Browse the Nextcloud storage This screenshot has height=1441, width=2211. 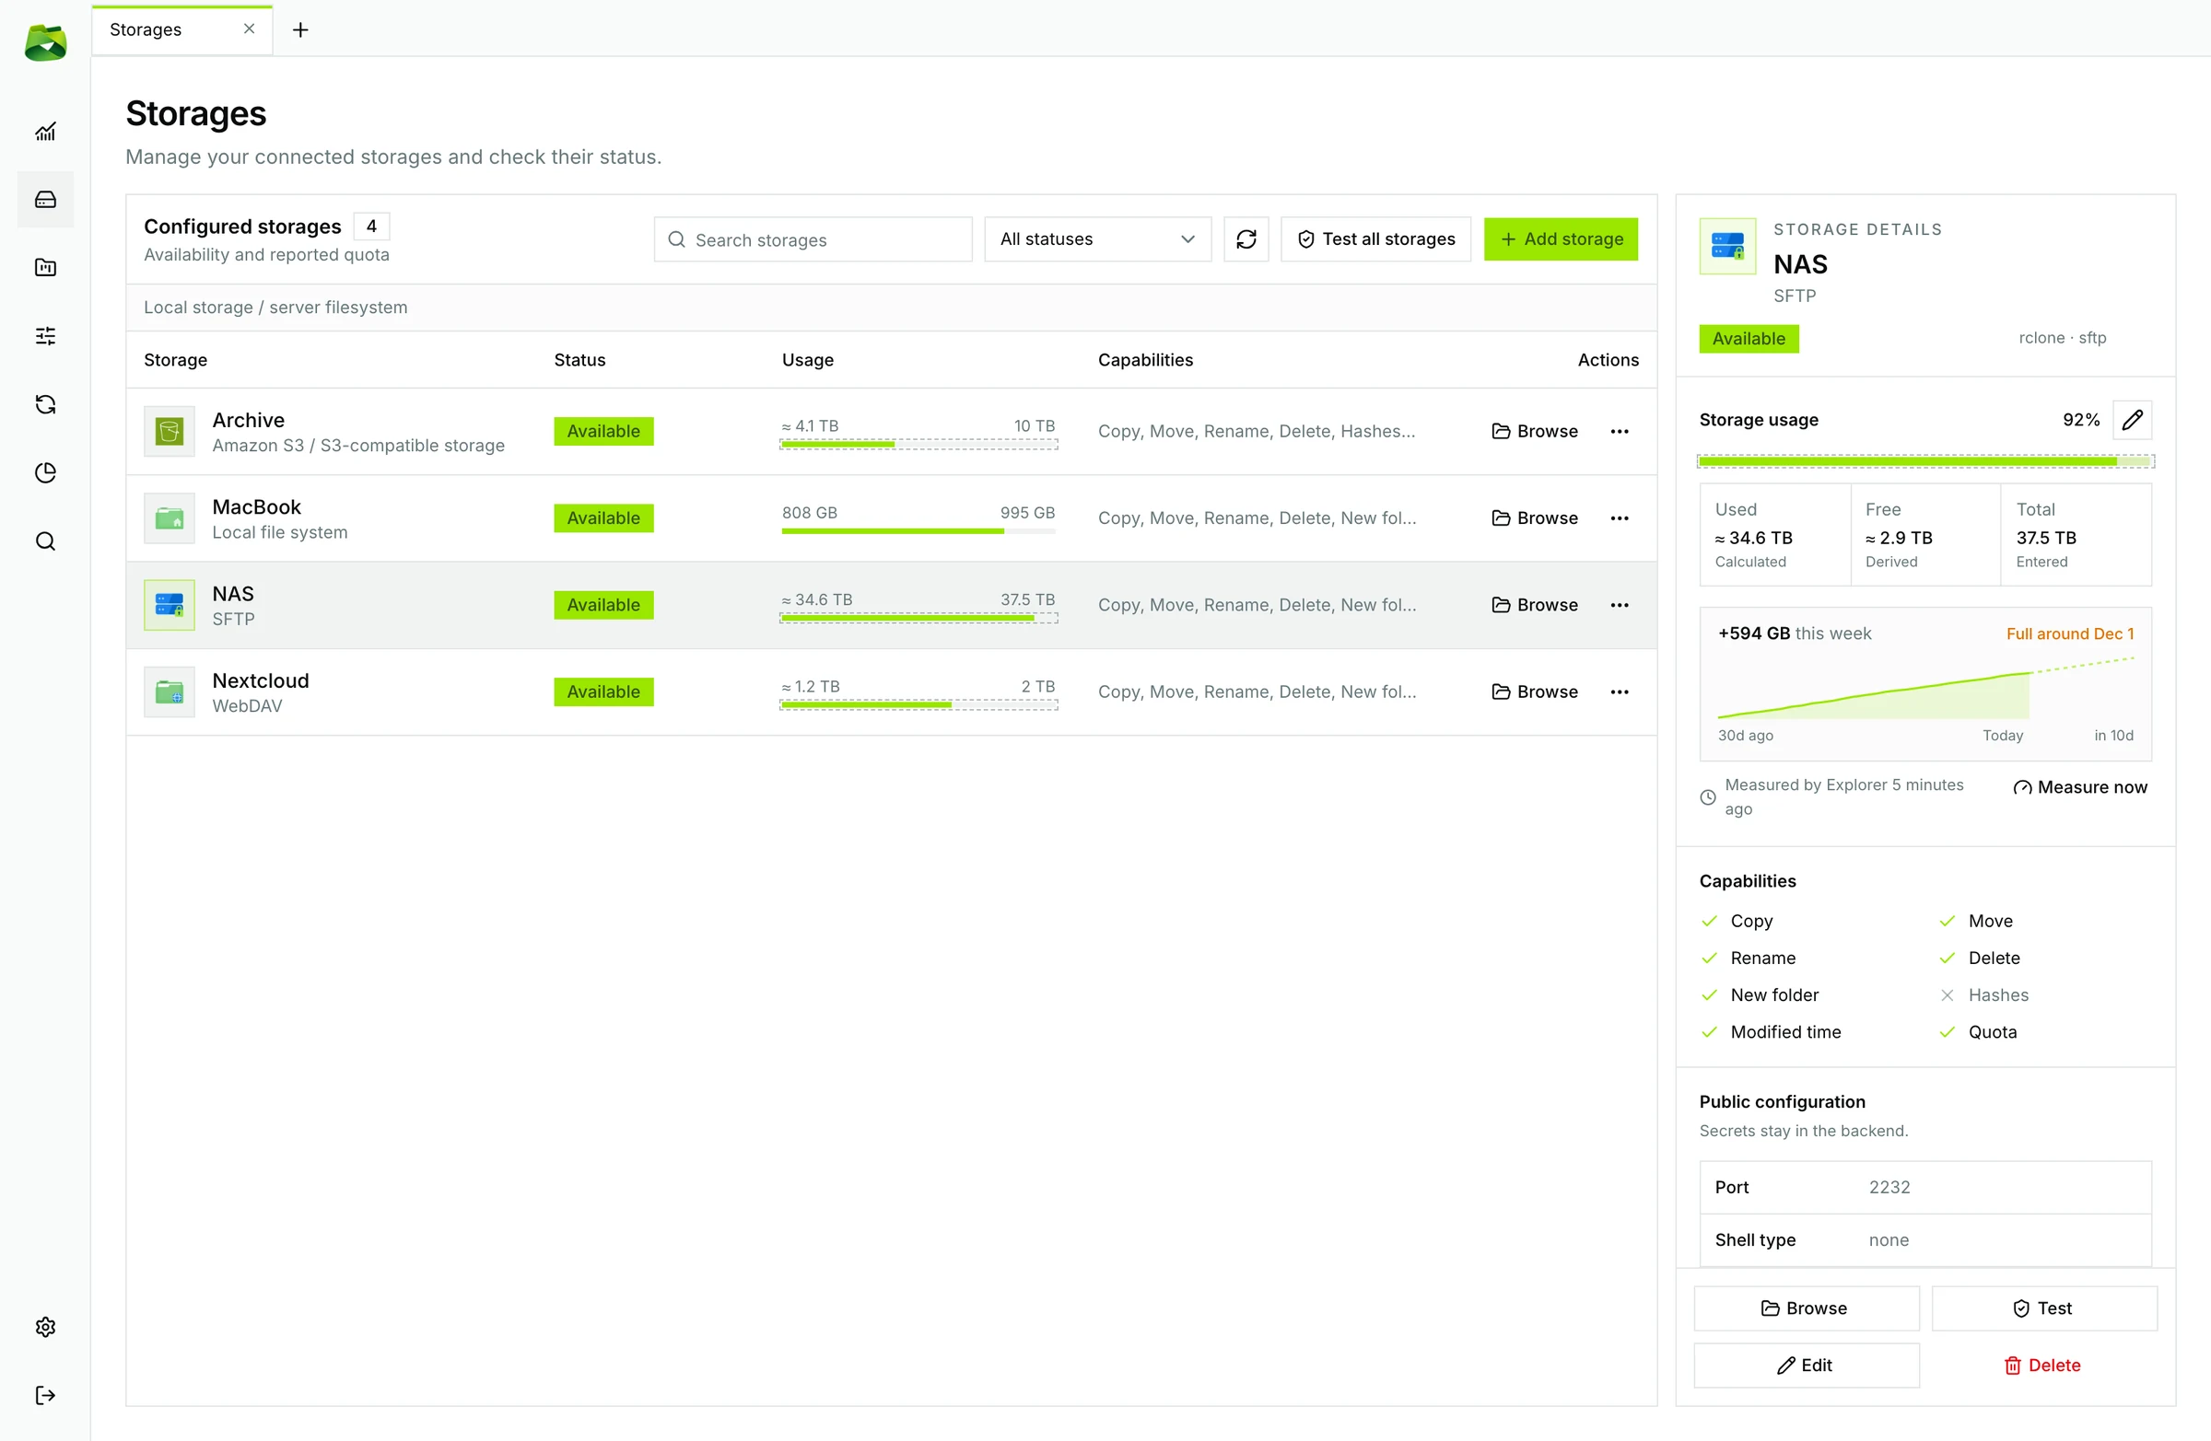[1535, 691]
